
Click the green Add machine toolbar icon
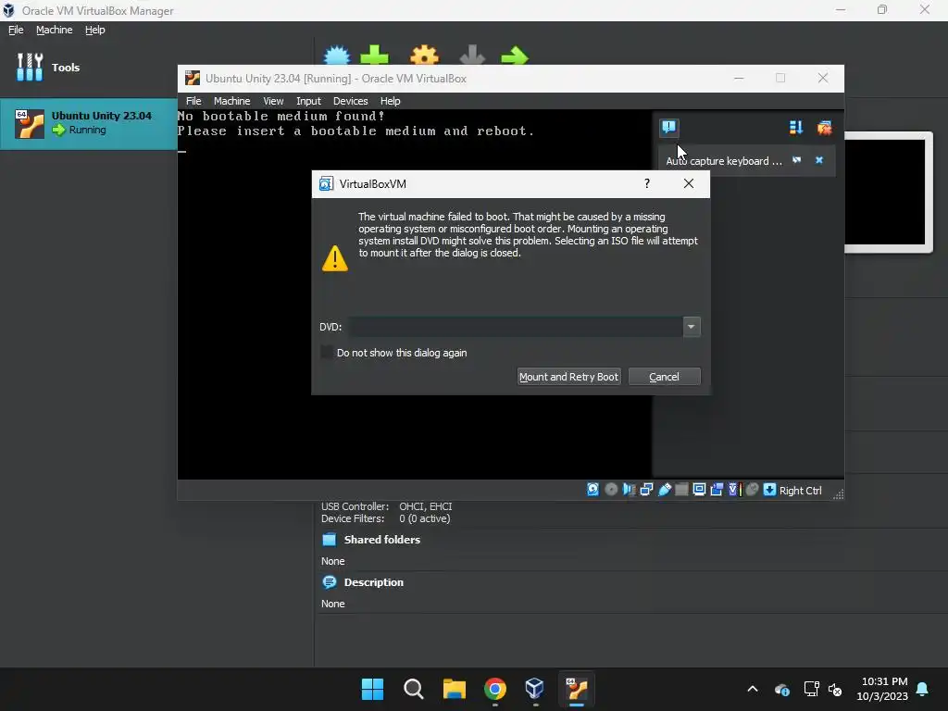pos(374,56)
